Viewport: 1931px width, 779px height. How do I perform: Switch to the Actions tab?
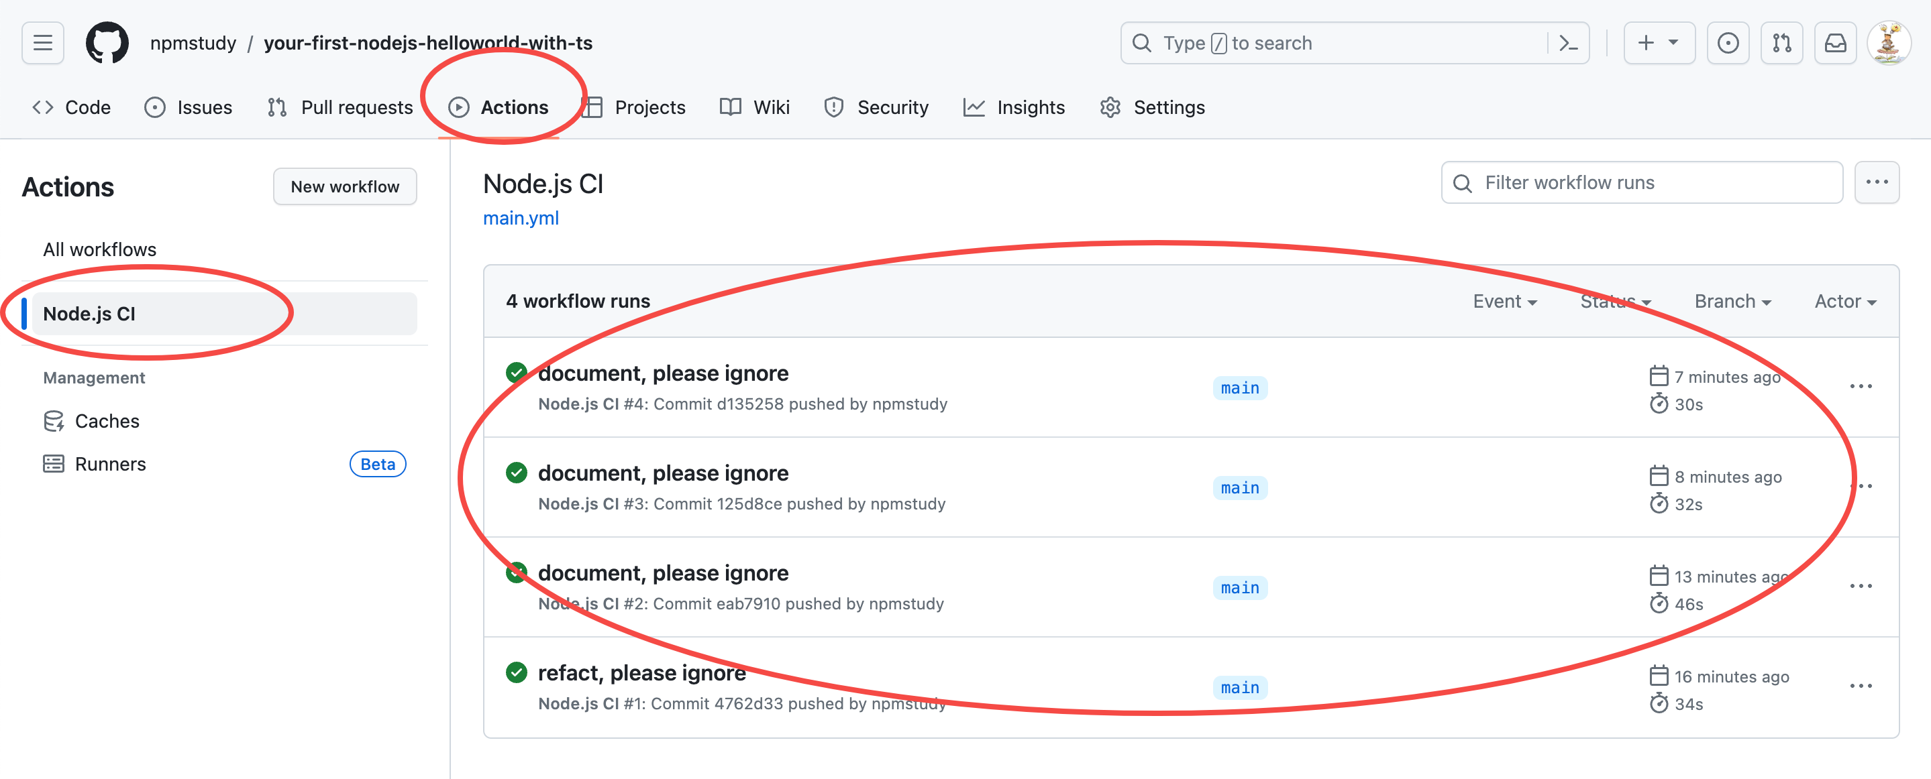tap(499, 107)
